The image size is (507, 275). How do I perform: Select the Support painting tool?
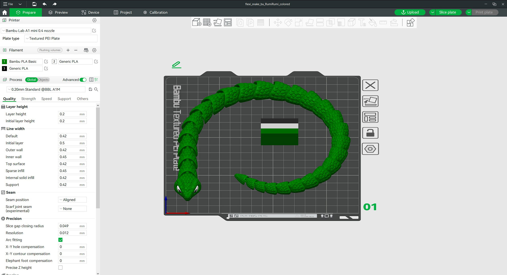(x=341, y=22)
